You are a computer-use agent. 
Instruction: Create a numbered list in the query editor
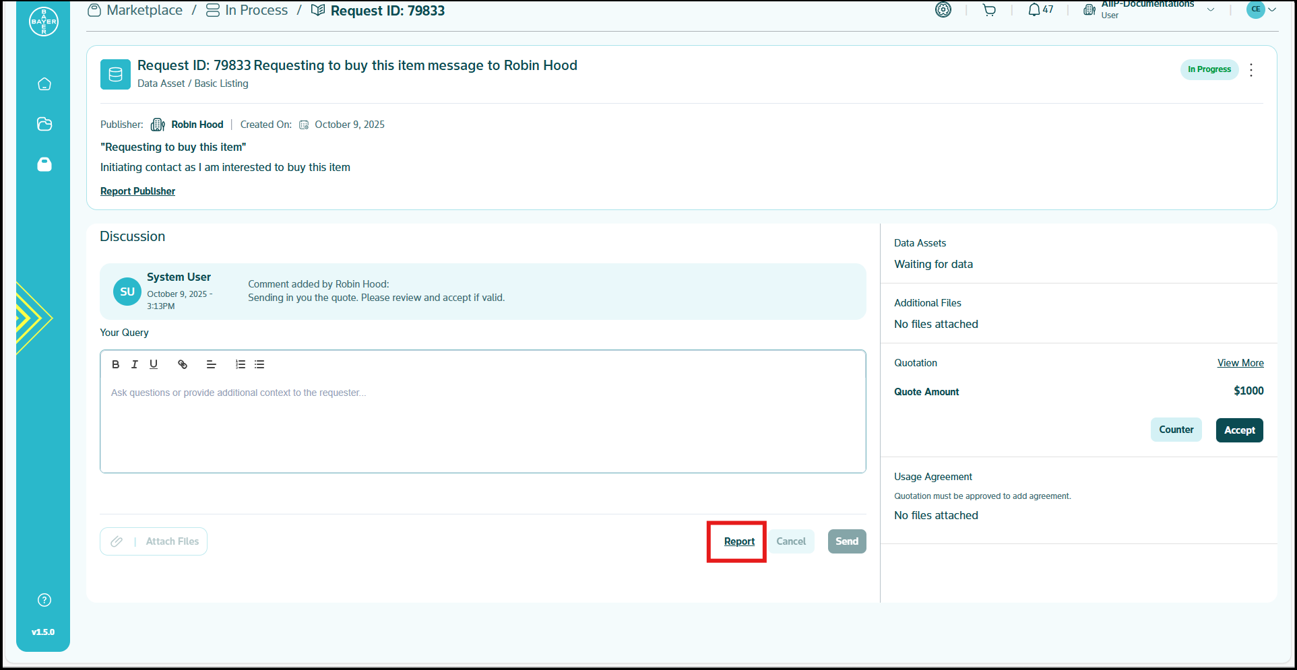click(x=240, y=364)
